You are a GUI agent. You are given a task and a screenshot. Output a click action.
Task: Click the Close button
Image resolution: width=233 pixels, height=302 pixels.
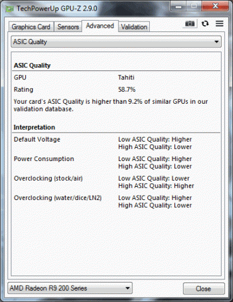click(x=203, y=289)
